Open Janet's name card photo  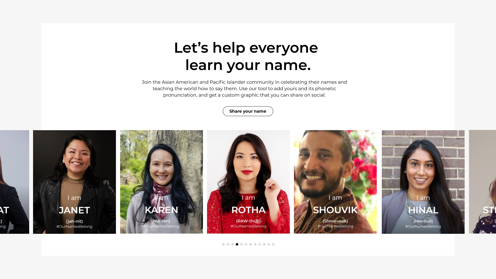pos(74,182)
